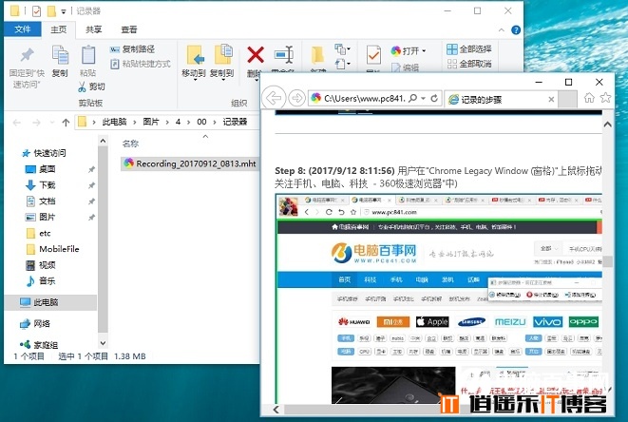Screen dimensions: 628x422
Task: Close the 记录的步骤 tab
Action: [x=551, y=100]
